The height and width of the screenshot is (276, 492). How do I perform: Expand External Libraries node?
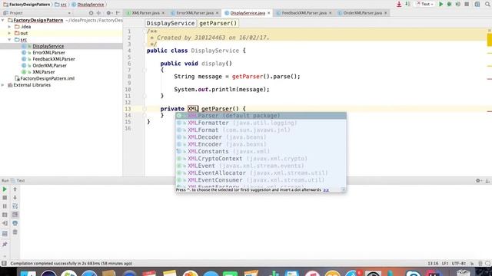coord(3,85)
